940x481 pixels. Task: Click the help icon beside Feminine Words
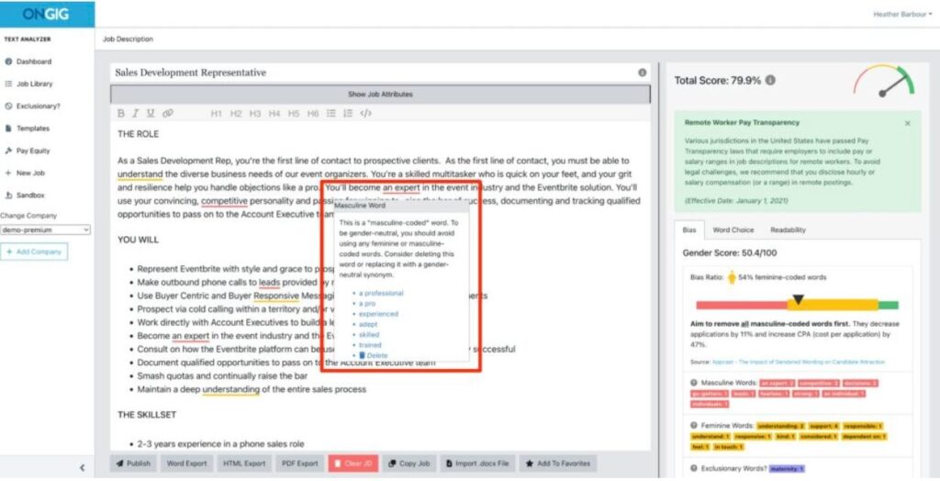pyautogui.click(x=694, y=425)
